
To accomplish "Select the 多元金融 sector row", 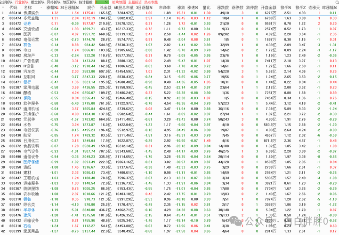I will pyautogui.click(x=169, y=18).
